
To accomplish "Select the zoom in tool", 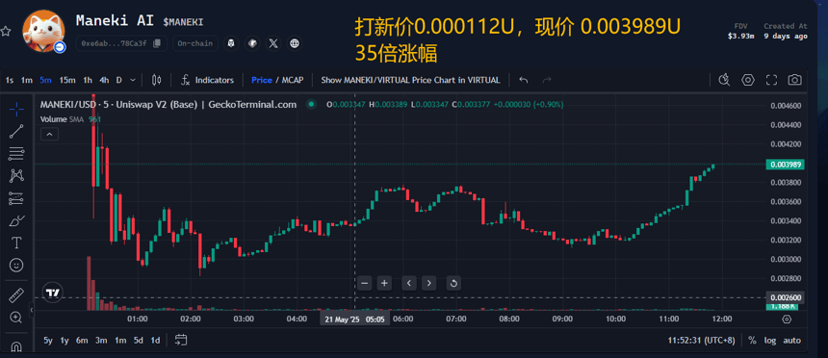I will (x=16, y=318).
